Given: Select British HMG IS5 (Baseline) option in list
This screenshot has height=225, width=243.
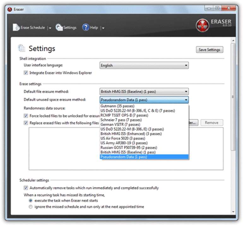Looking at the screenshot, I should pyautogui.click(x=144, y=152).
